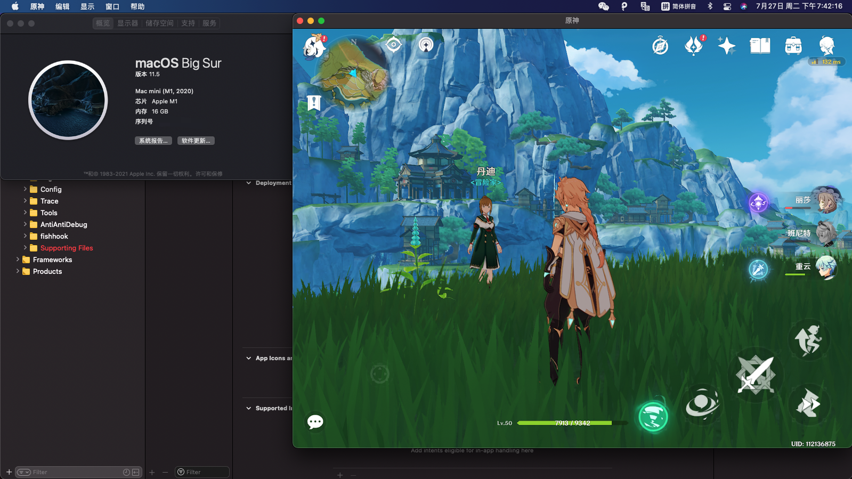
Task: Click the targets list Filter field
Action: (202, 472)
